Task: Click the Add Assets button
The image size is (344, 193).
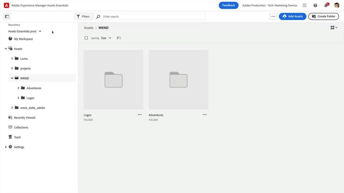Action: [x=293, y=17]
